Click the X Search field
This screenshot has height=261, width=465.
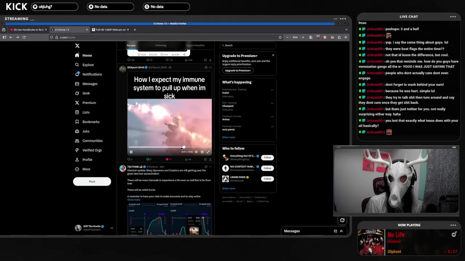click(248, 45)
